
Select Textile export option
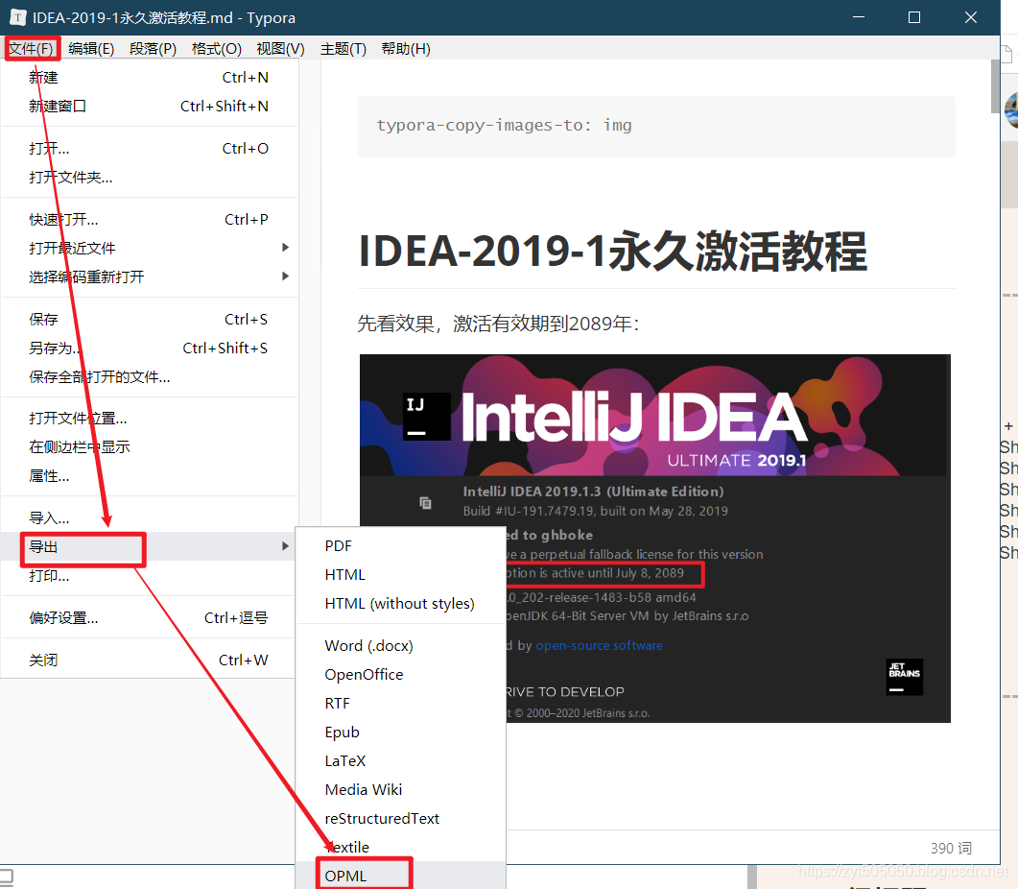coord(400,847)
